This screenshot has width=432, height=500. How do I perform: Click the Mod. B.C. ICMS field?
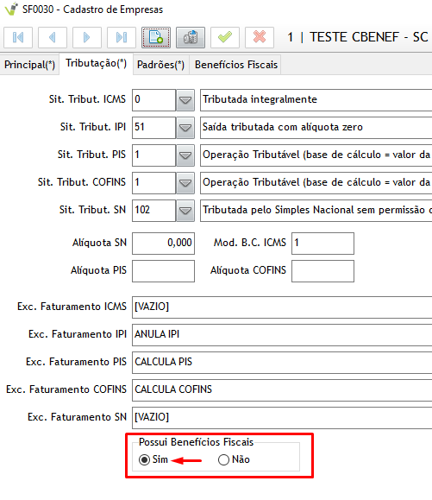click(x=322, y=244)
